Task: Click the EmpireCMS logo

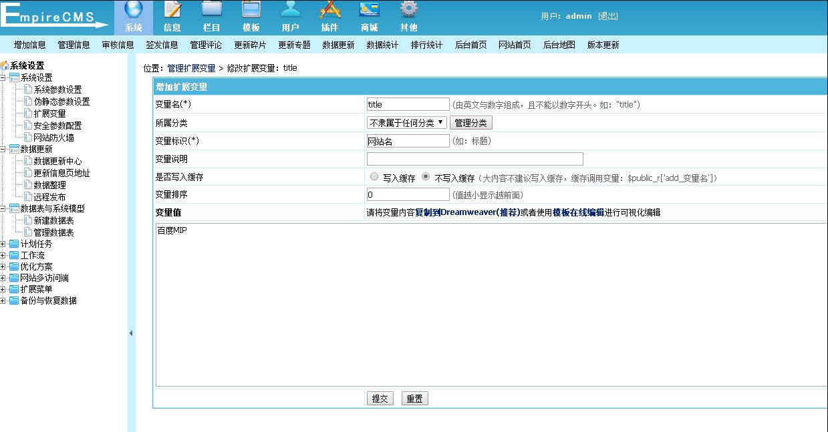Action: click(x=53, y=15)
